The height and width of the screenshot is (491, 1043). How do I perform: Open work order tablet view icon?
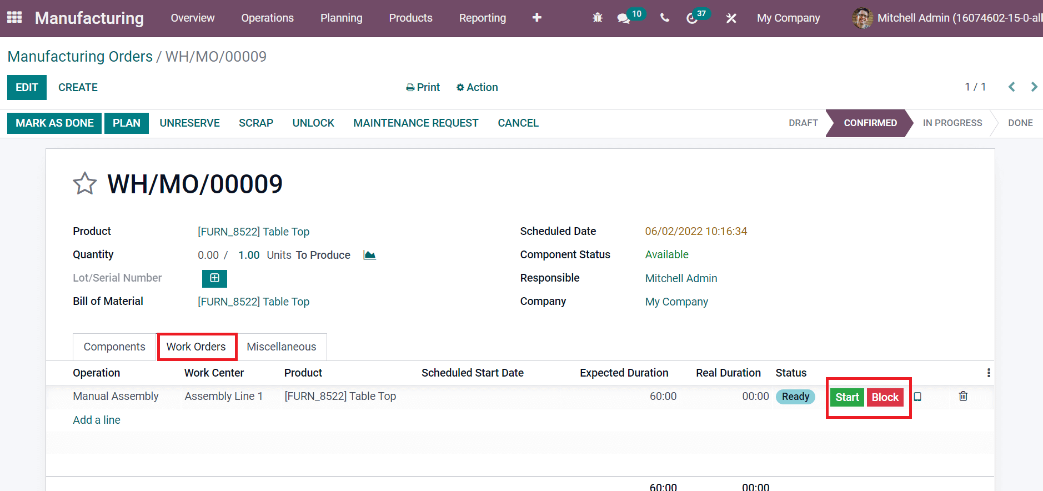pos(917,397)
